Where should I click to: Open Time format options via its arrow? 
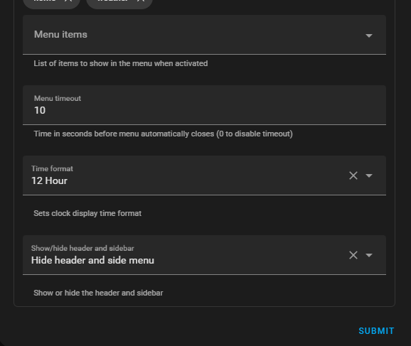pyautogui.click(x=369, y=175)
